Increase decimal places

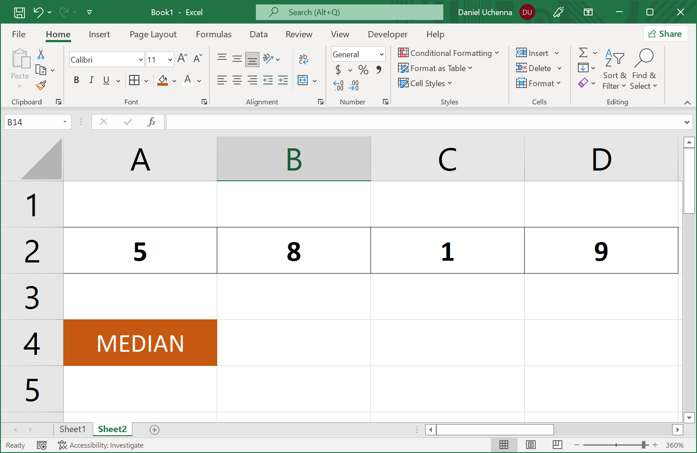(x=339, y=85)
